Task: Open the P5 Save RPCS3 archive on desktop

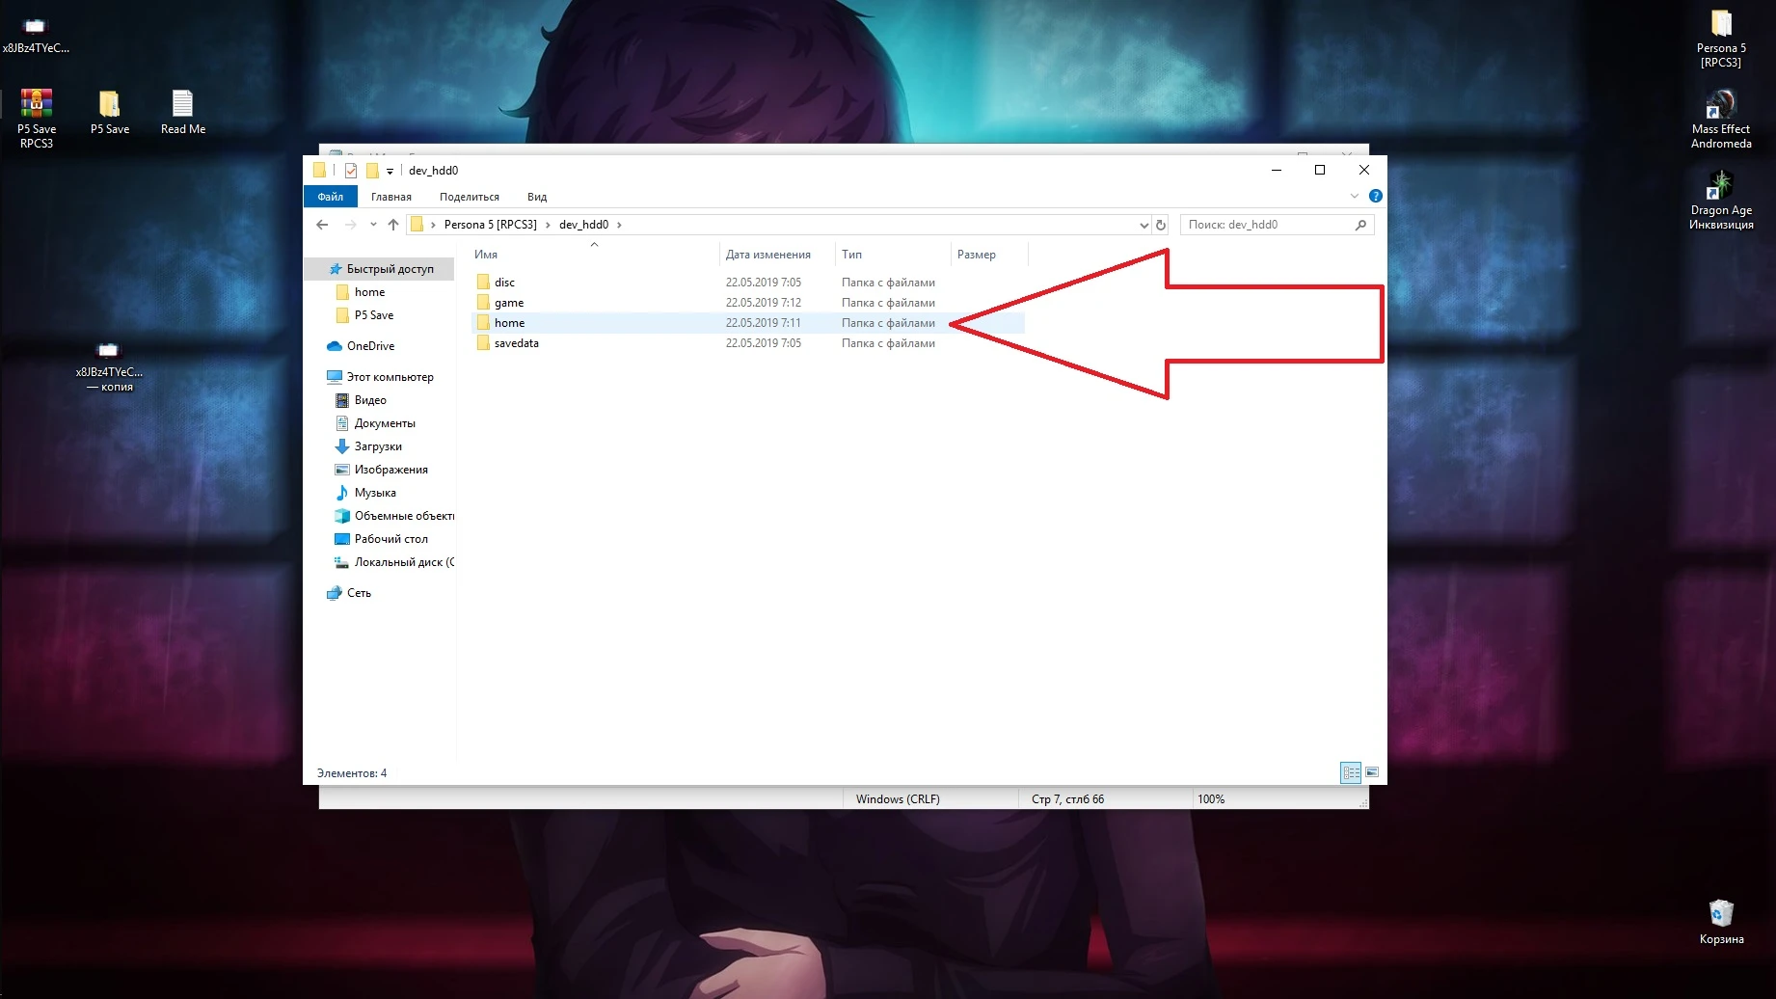Action: point(37,119)
